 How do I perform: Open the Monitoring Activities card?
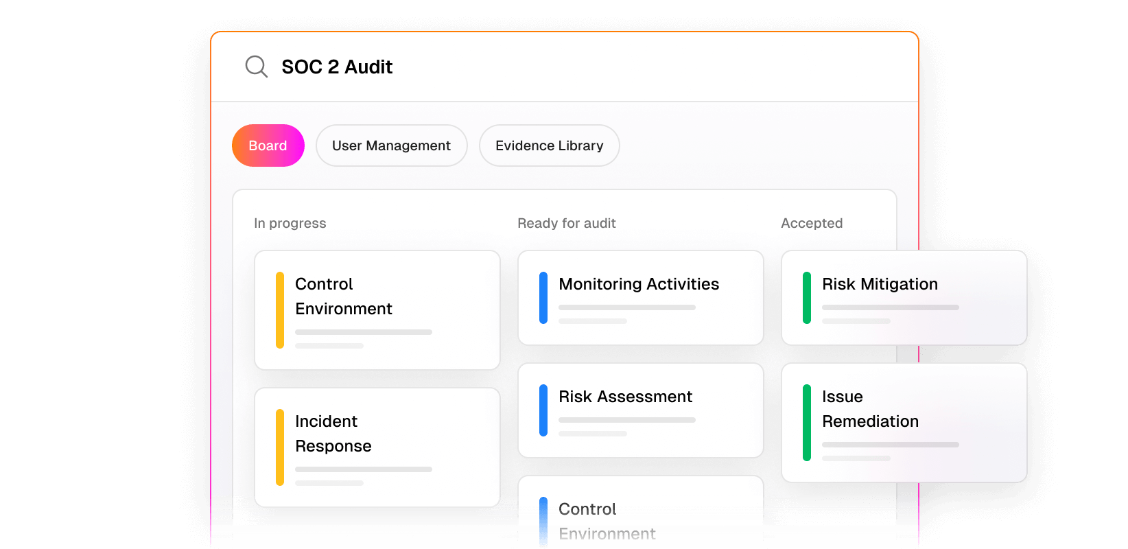click(x=641, y=298)
